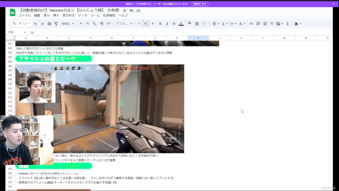Insert a link

tap(251, 24)
